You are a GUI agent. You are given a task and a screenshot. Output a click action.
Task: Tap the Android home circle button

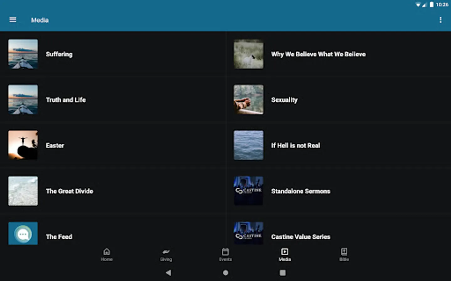pos(225,273)
